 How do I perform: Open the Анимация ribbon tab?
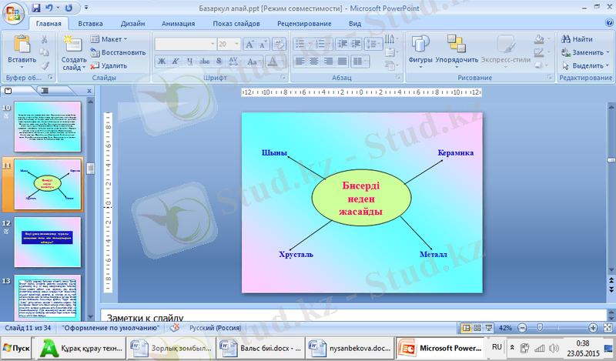click(x=178, y=24)
